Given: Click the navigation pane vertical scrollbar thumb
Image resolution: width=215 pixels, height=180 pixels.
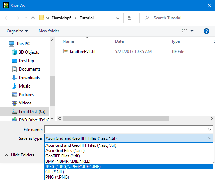Looking at the screenshot, I should click(52, 91).
